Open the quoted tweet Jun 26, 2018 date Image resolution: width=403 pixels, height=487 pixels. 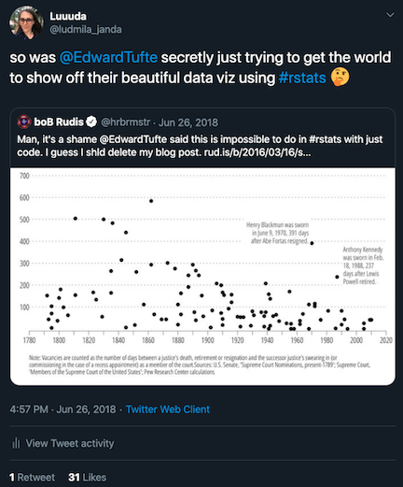click(188, 122)
